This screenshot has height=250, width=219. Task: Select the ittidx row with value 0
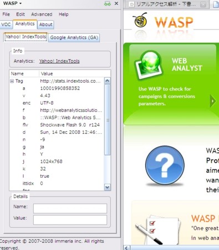(57, 183)
